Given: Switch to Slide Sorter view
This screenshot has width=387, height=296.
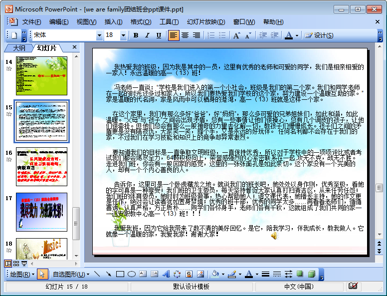Looking at the screenshot, I should tap(16, 264).
